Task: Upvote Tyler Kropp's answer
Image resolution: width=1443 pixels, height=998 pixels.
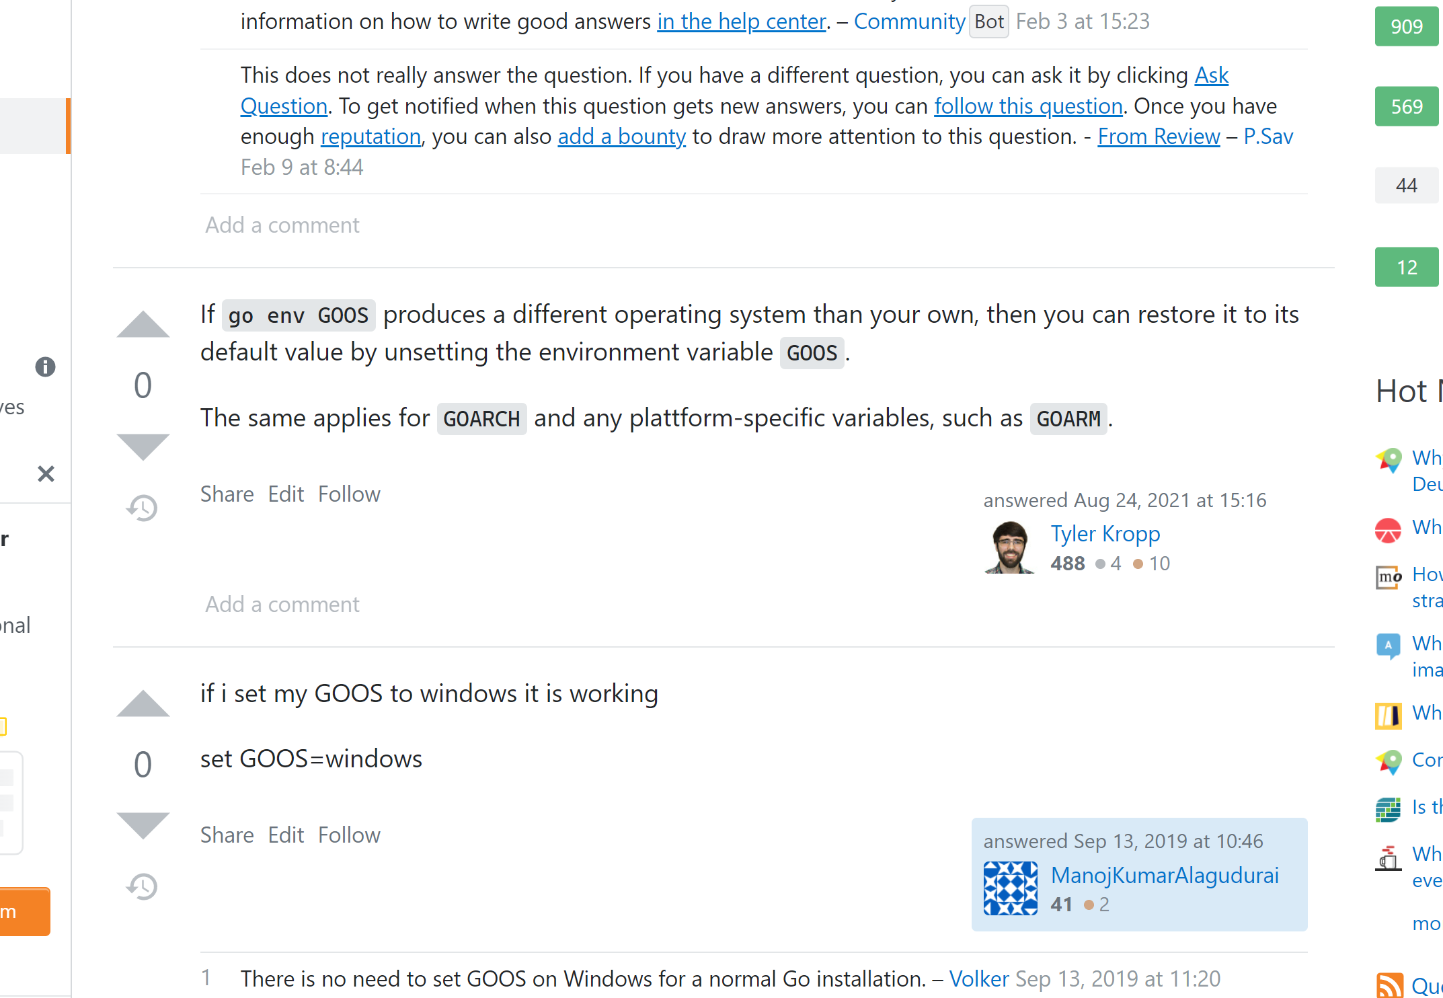Action: 143,324
